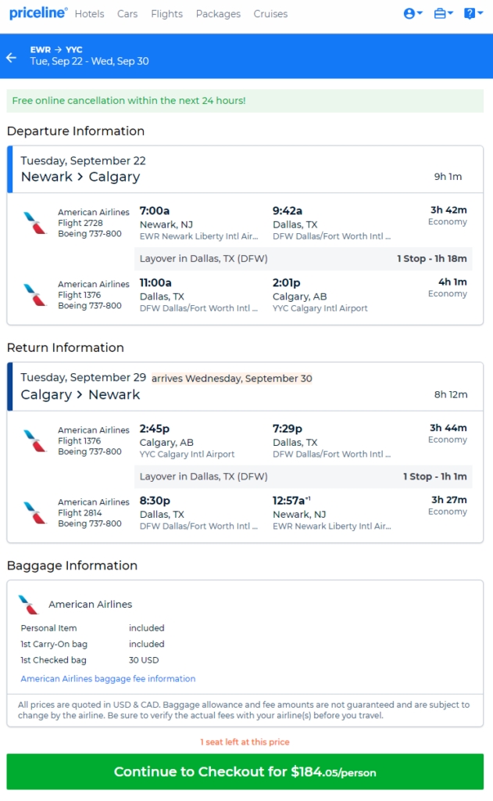The width and height of the screenshot is (493, 801).
Task: Open the briefcase trips icon menu
Action: (x=443, y=14)
